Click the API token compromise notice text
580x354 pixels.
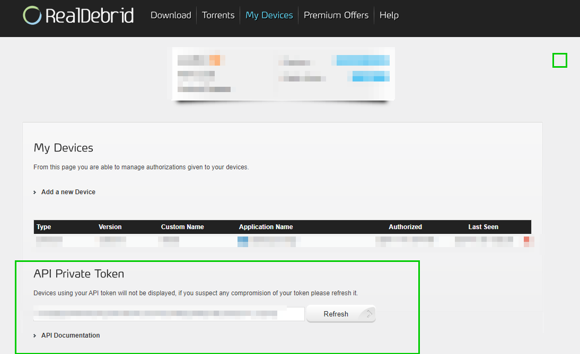click(196, 293)
